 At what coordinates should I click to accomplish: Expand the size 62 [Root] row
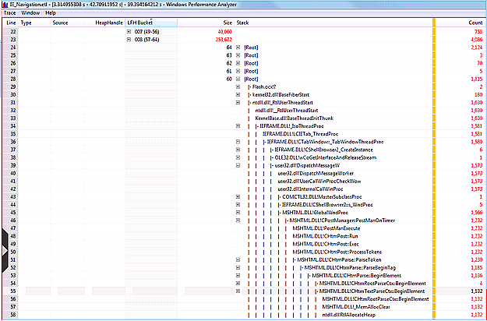point(238,63)
